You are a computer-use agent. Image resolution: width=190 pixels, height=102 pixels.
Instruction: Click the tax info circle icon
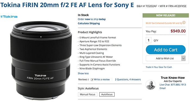point(184,22)
